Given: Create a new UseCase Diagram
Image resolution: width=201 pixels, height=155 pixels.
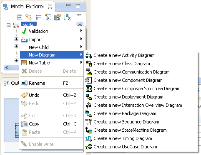Looking at the screenshot, I should (141, 147).
